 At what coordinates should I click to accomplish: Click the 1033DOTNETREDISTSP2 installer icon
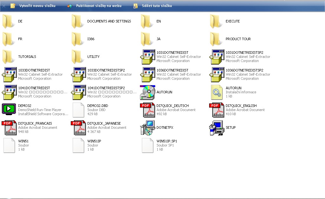(78, 75)
